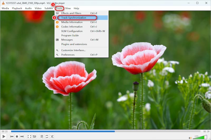Minimize the VLC window
This screenshot has height=140, width=211.
click(189, 3)
